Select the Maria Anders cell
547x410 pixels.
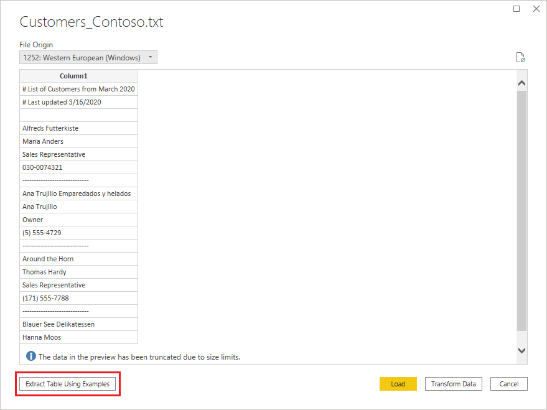coord(79,141)
